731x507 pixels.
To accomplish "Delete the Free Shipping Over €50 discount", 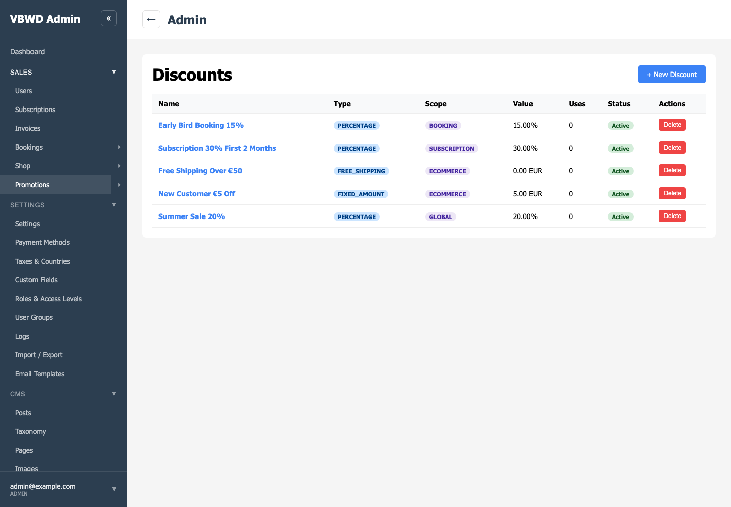I will [672, 170].
